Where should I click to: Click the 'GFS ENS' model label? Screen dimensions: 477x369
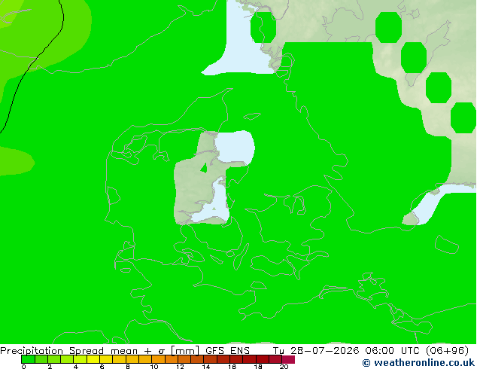pyautogui.click(x=227, y=350)
